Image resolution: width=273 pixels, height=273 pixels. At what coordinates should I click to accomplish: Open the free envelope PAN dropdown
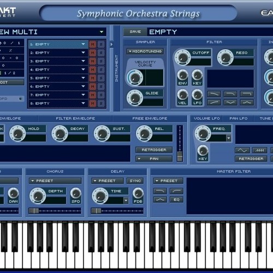(x=154, y=159)
